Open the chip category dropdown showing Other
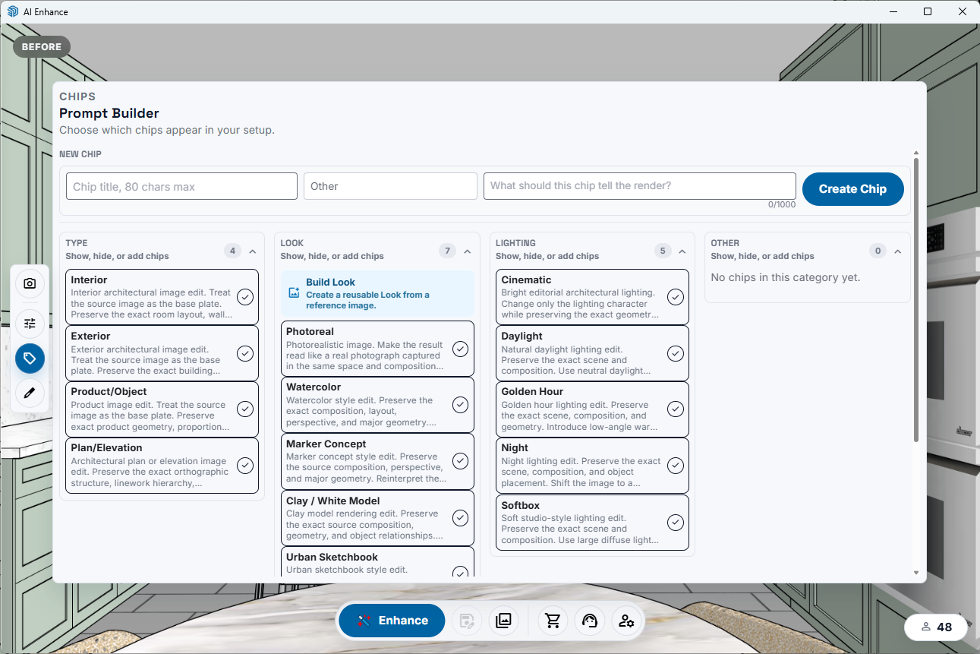This screenshot has height=654, width=980. [390, 186]
